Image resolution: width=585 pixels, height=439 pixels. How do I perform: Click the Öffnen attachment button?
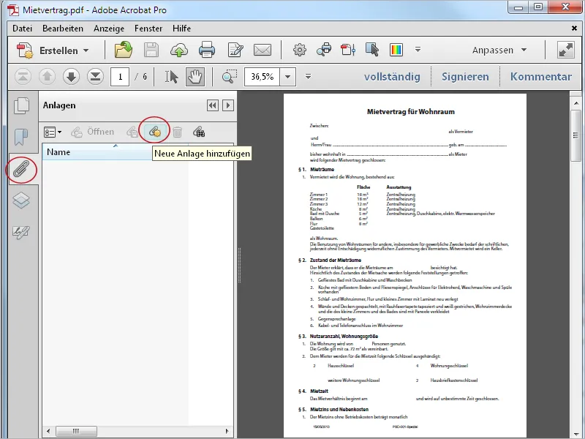tap(93, 132)
